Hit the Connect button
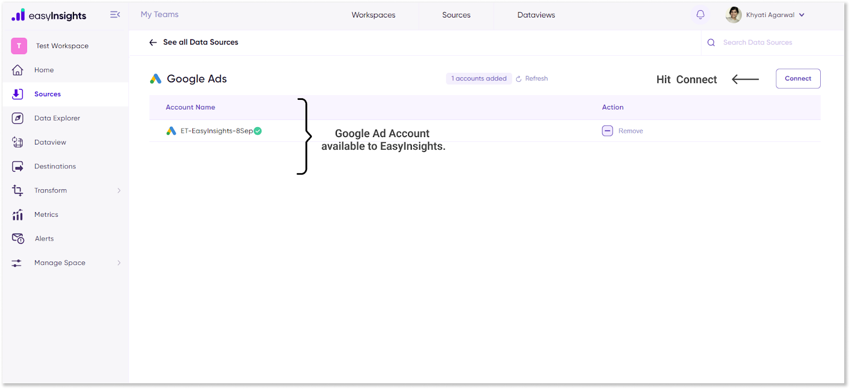This screenshot has height=389, width=850. pyautogui.click(x=798, y=79)
